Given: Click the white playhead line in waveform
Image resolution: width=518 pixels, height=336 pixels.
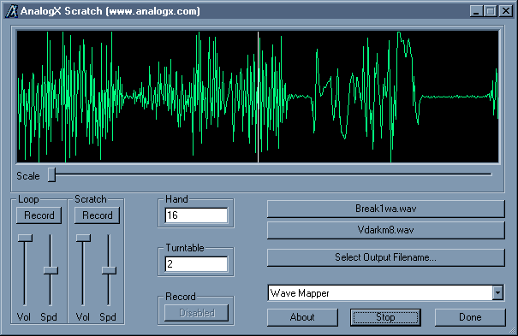Looking at the screenshot, I should 258,97.
